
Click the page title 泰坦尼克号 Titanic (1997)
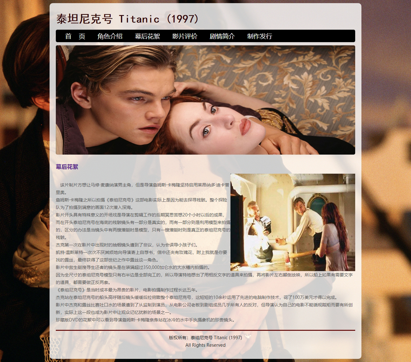click(x=127, y=19)
